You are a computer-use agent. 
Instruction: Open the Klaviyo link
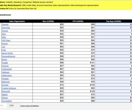click(x=5, y=98)
